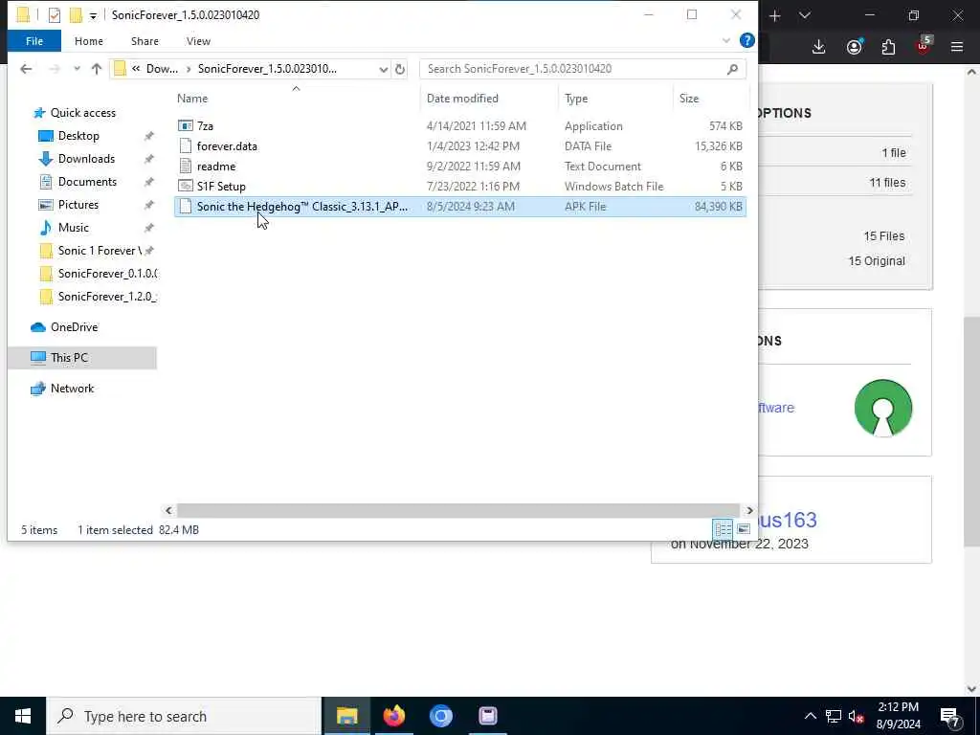Open File Explorer help icon
The width and height of the screenshot is (980, 735).
(x=746, y=40)
